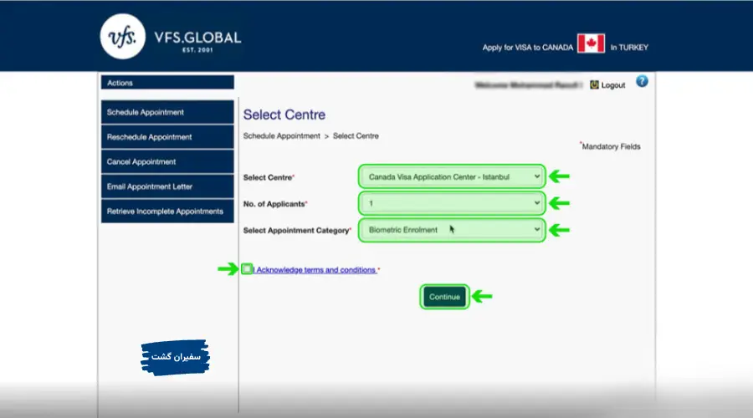The image size is (753, 418).
Task: Click the Schedule Appointment breadcrumb
Action: (281, 135)
